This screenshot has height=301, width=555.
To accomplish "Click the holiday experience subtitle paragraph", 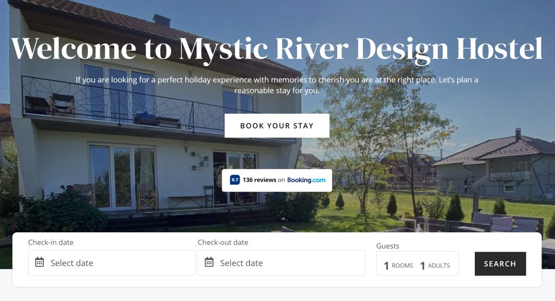I will click(x=277, y=85).
